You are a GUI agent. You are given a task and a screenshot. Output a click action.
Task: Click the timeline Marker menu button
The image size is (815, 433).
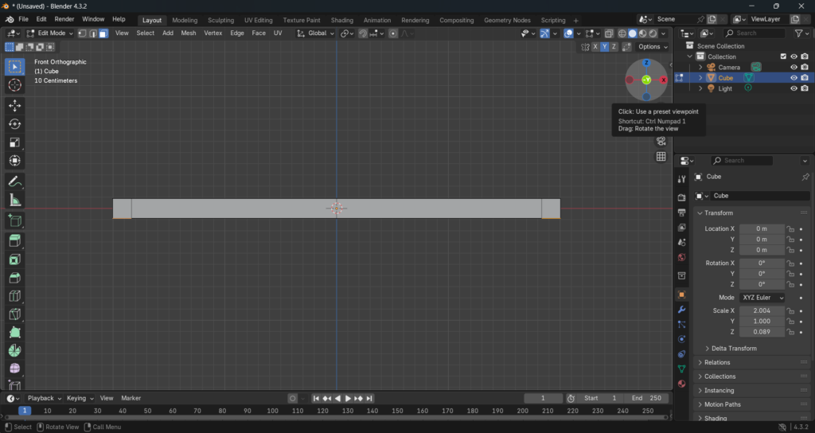pos(131,398)
